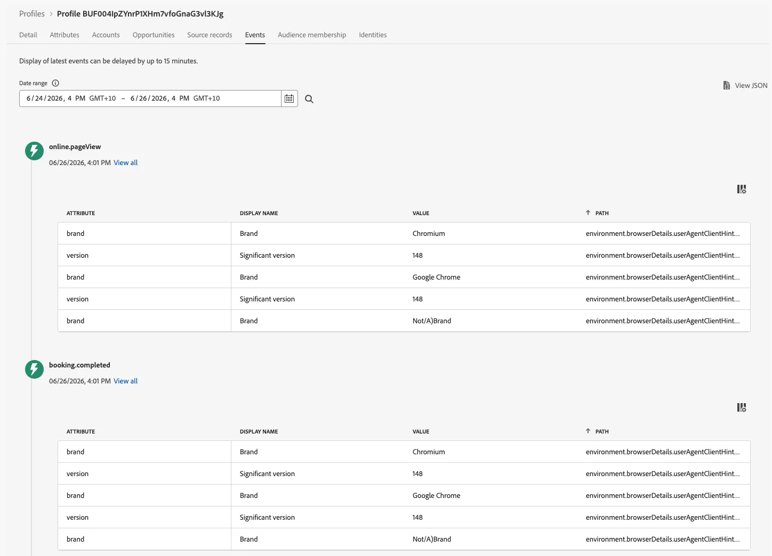Click View all for online.pageView event
This screenshot has width=772, height=556.
tap(125, 162)
